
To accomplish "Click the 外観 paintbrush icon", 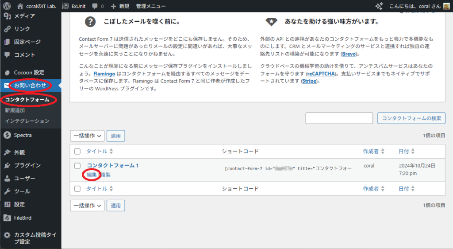I will (7, 152).
